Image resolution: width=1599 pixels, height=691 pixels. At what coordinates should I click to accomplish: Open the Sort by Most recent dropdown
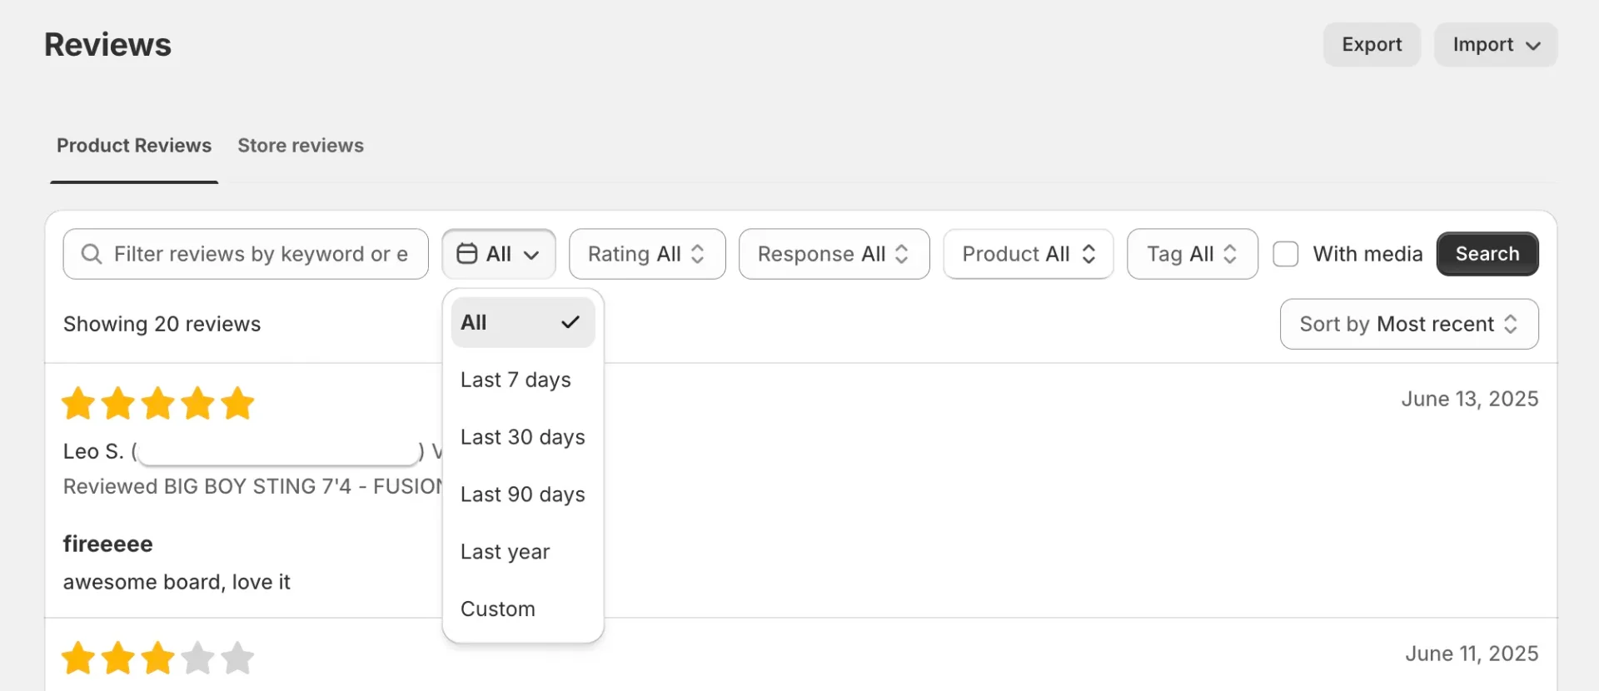1409,324
